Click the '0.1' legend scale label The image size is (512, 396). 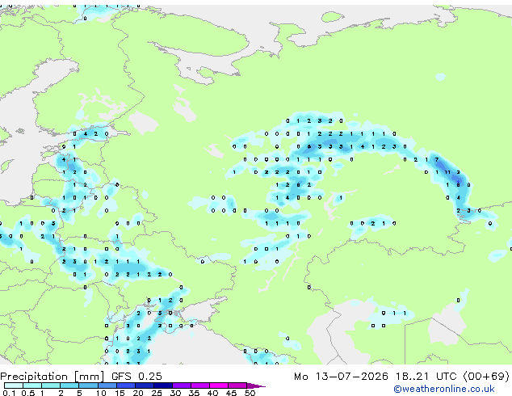[x=9, y=393]
